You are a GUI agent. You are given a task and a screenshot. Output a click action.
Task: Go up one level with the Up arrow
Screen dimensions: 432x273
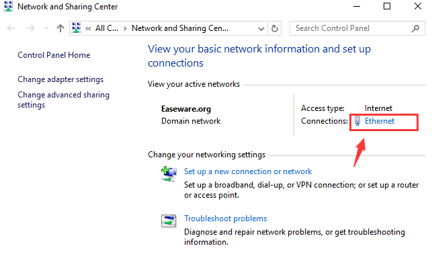click(x=60, y=28)
